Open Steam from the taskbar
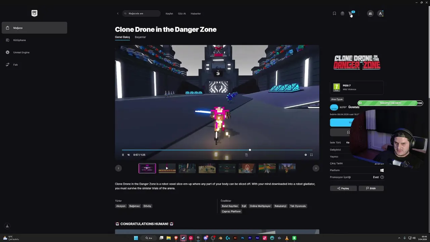Image resolution: width=430 pixels, height=242 pixels. (x=183, y=238)
